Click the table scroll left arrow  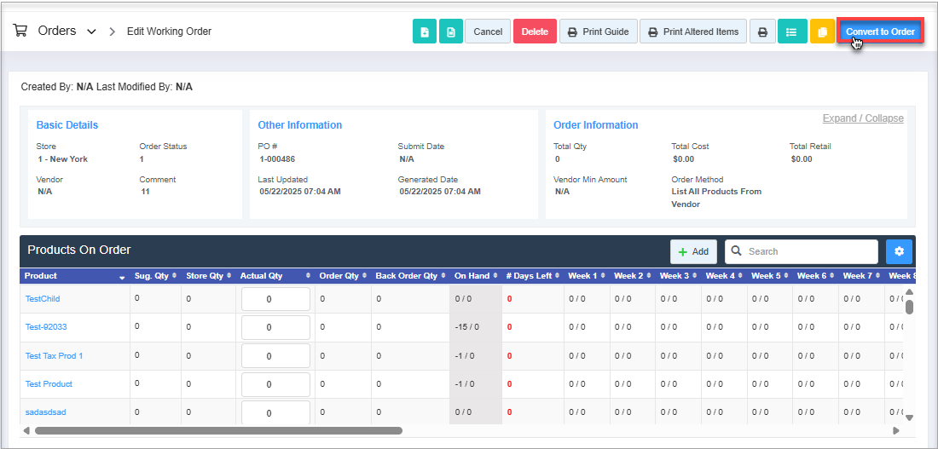point(26,430)
